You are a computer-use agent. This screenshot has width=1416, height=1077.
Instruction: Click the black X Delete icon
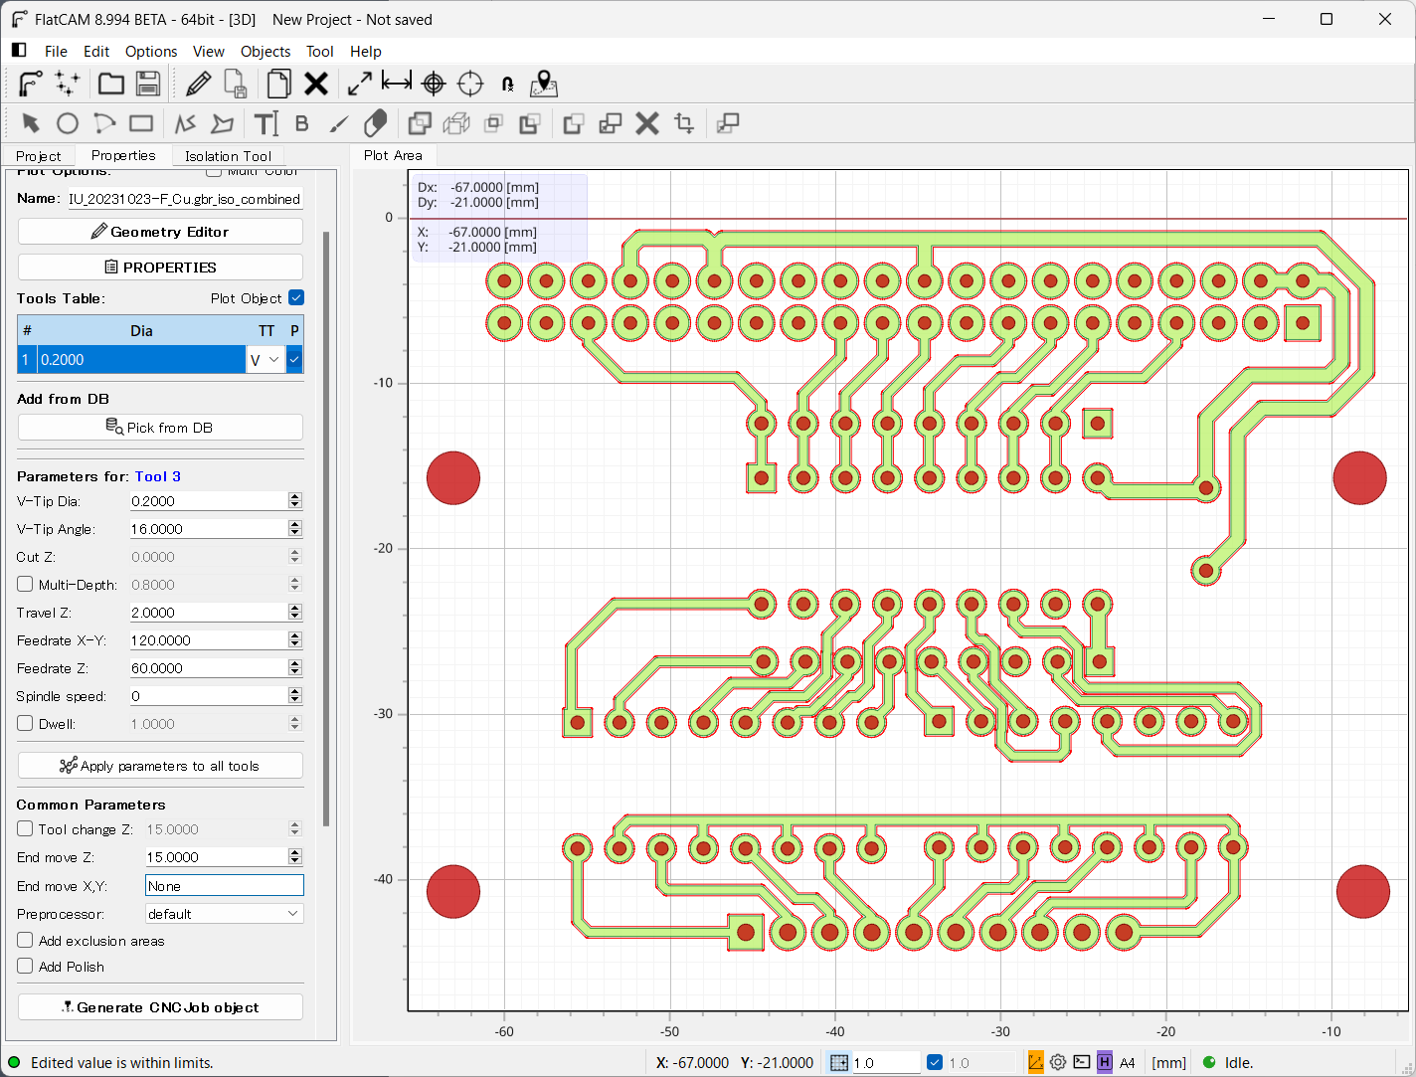tap(316, 85)
